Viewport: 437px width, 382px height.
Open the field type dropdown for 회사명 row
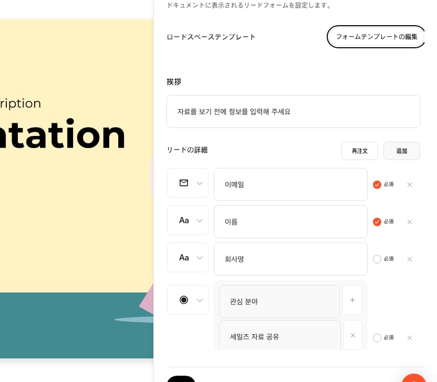(188, 258)
